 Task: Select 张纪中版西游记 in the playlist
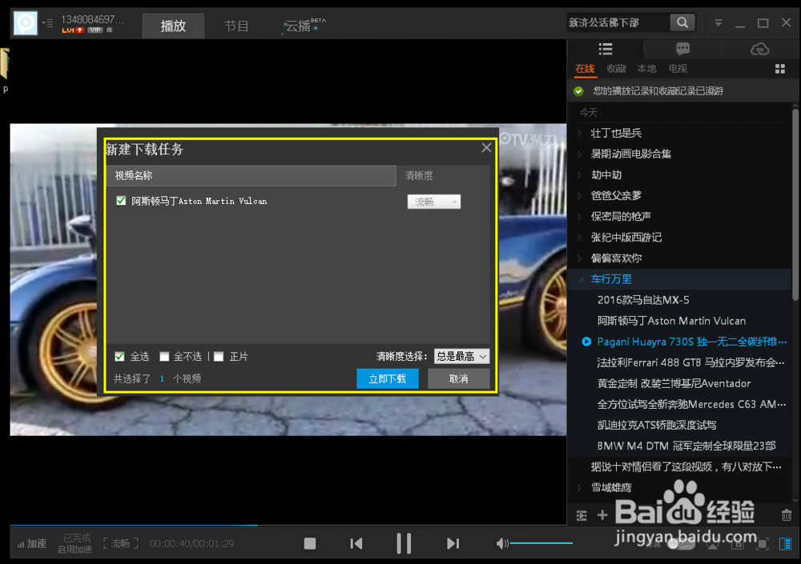626,238
